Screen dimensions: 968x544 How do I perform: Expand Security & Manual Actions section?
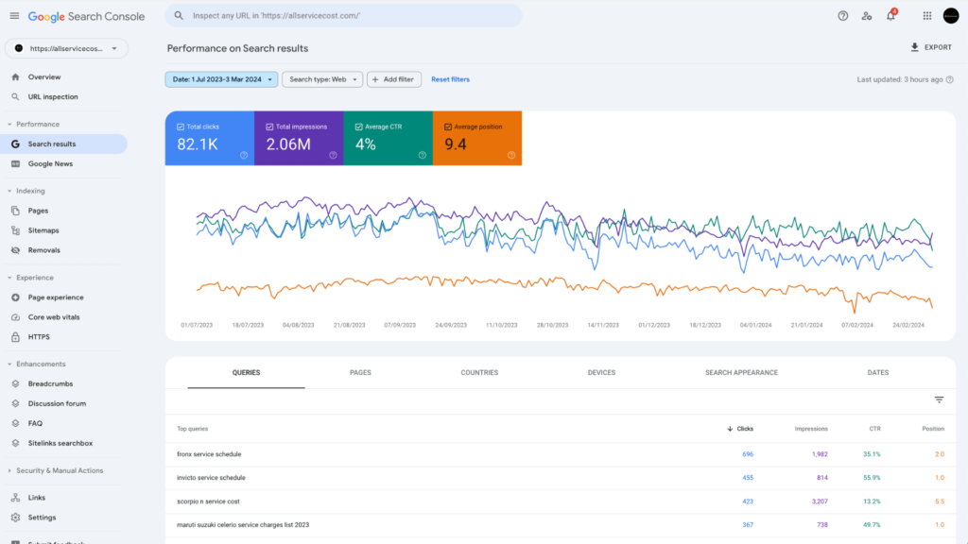pyautogui.click(x=9, y=470)
